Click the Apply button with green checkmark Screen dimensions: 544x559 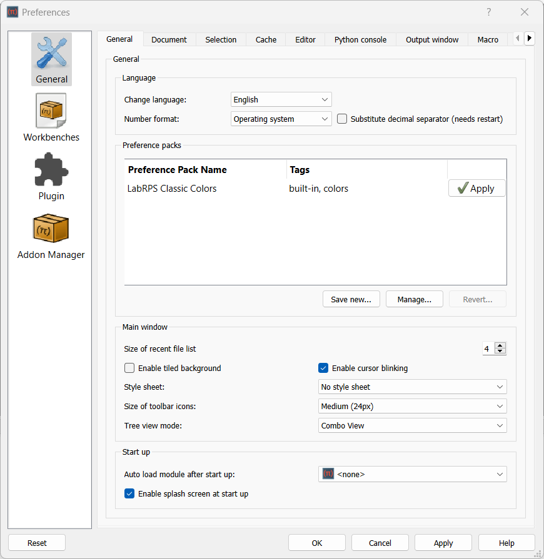[476, 188]
